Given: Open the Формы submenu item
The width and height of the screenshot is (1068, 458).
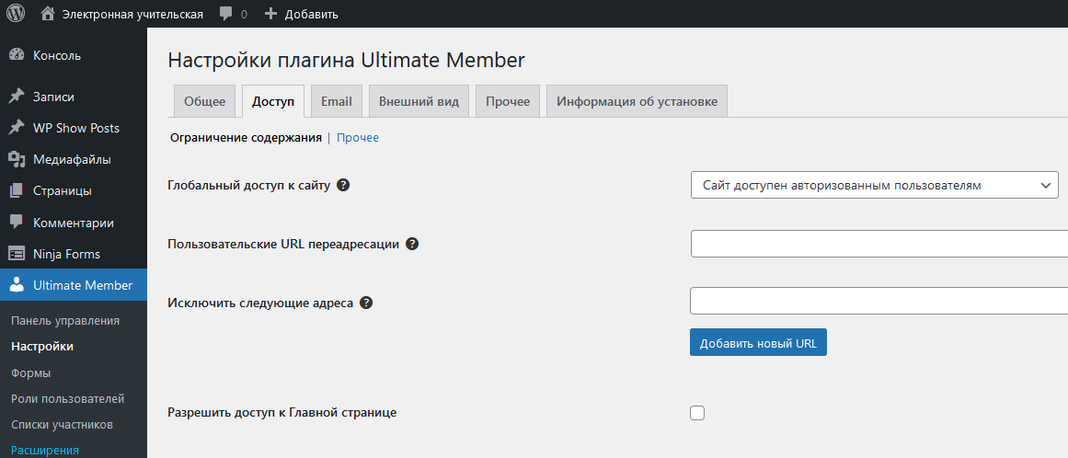Looking at the screenshot, I should [30, 373].
